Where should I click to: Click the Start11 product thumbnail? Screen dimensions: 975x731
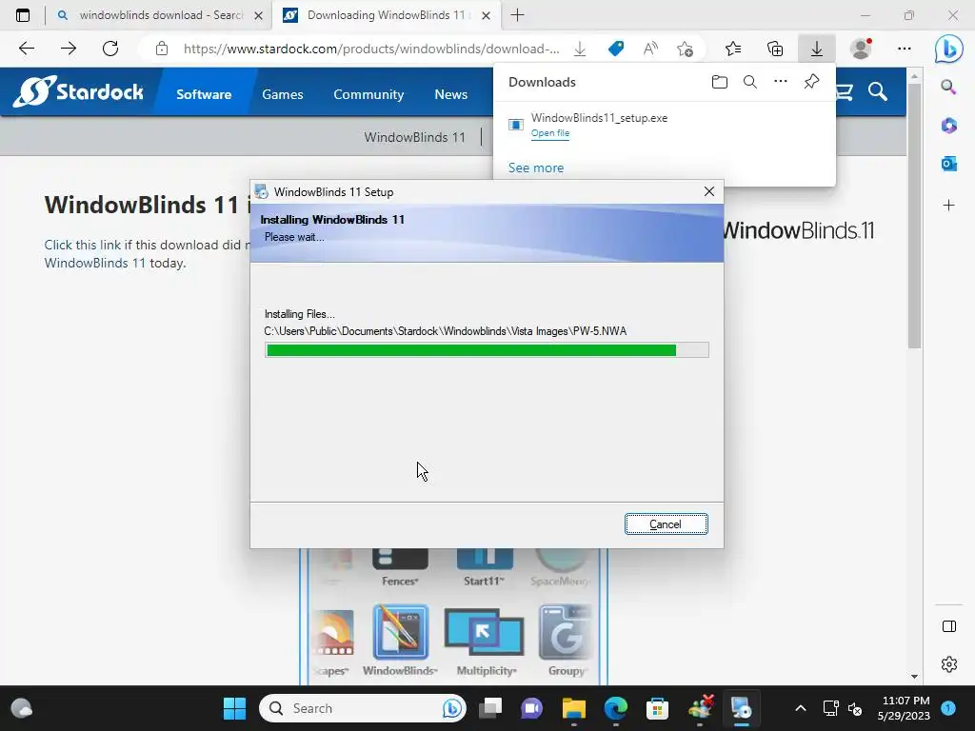[x=485, y=567]
